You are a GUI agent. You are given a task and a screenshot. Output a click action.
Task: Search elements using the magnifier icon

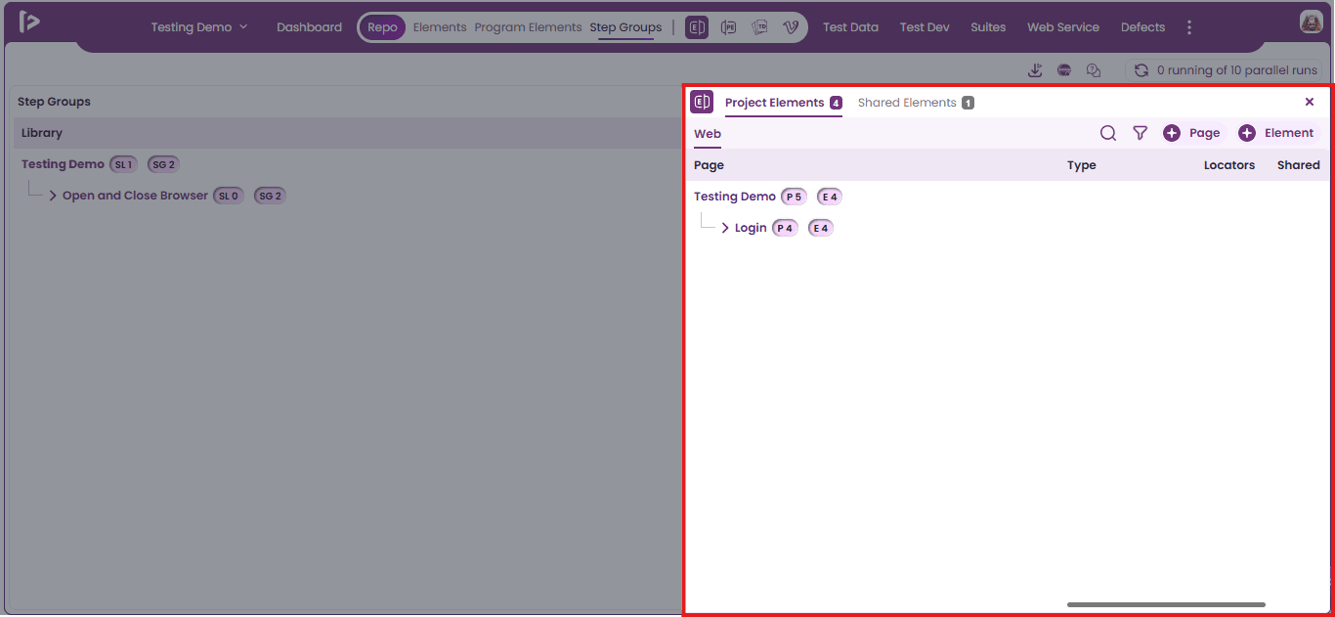coord(1108,133)
